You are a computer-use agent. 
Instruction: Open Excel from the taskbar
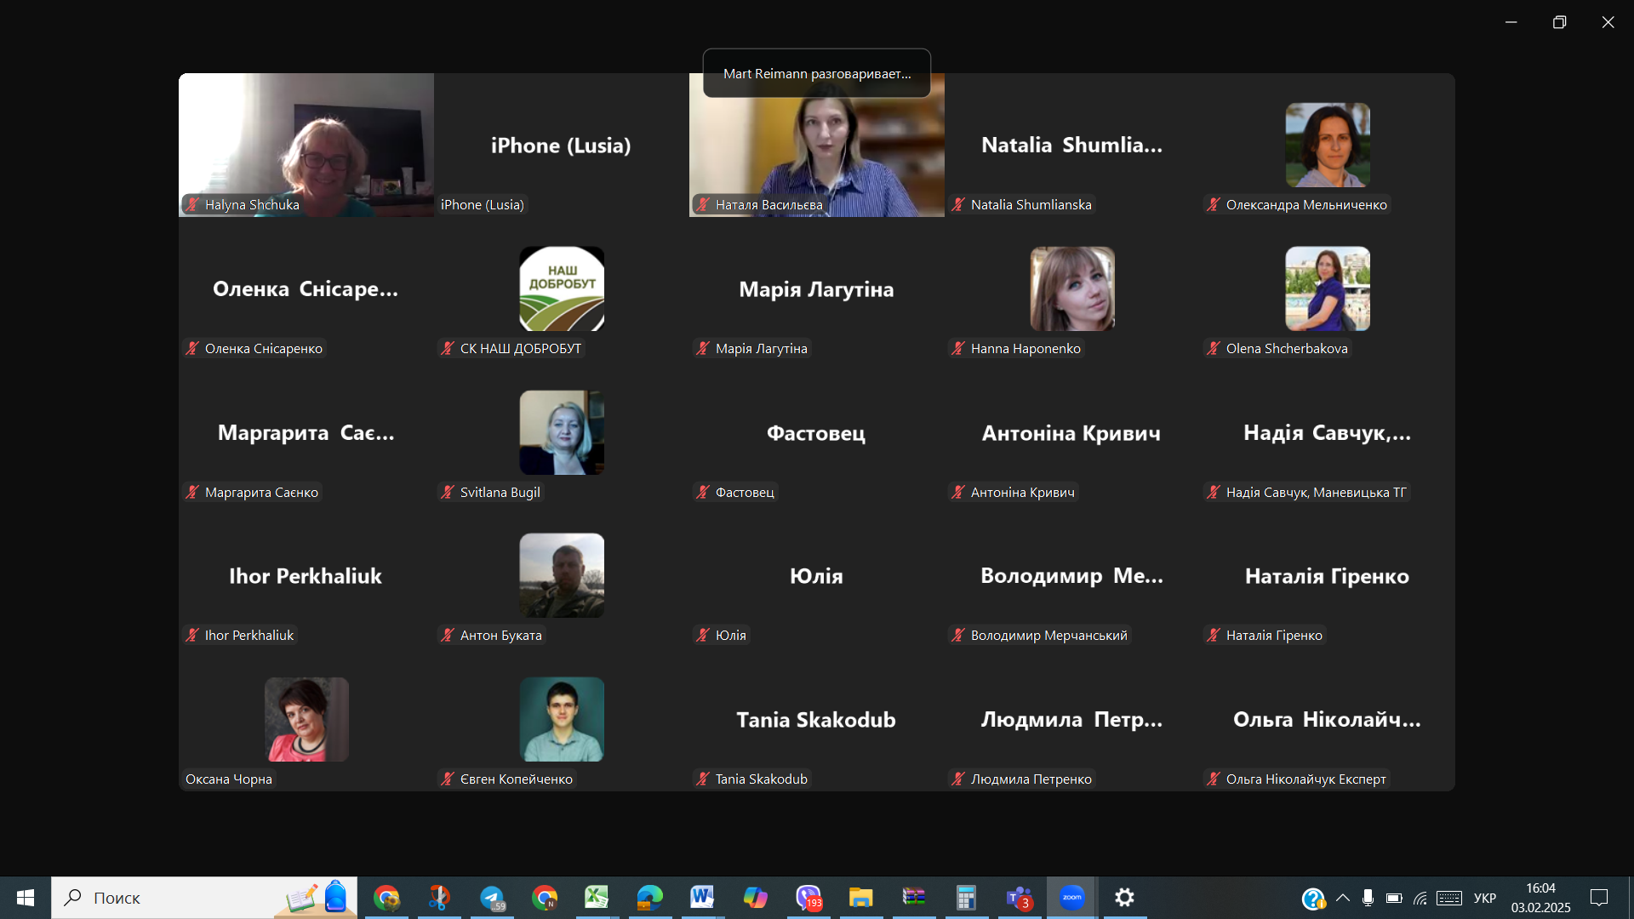pyautogui.click(x=597, y=898)
